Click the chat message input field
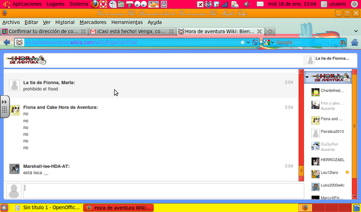This screenshot has width=361, height=212. [164, 191]
